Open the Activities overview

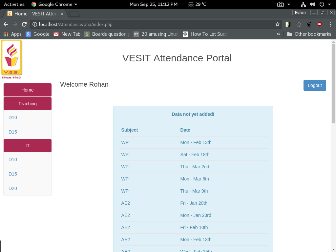(x=14, y=4)
